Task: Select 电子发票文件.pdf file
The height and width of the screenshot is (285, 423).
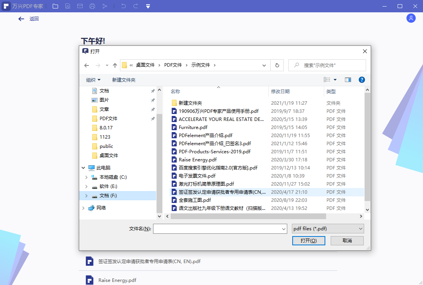Action: click(197, 176)
